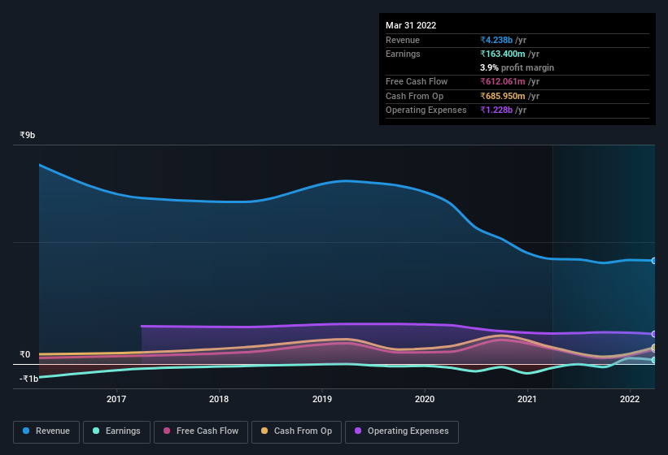Click the 3.9% profit margin text
The height and width of the screenshot is (455, 668).
tap(517, 67)
